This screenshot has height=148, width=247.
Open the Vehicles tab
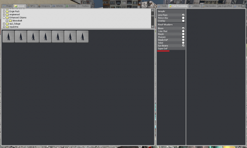[x=58, y=6]
